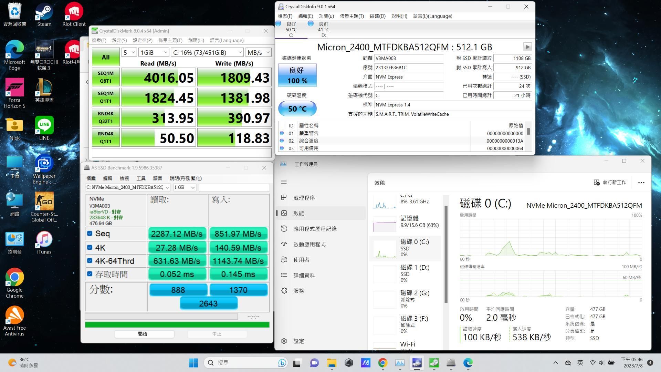Screen dimensions: 661x372
Task: Click 執行新工作 in Task Manager
Action: (x=610, y=183)
